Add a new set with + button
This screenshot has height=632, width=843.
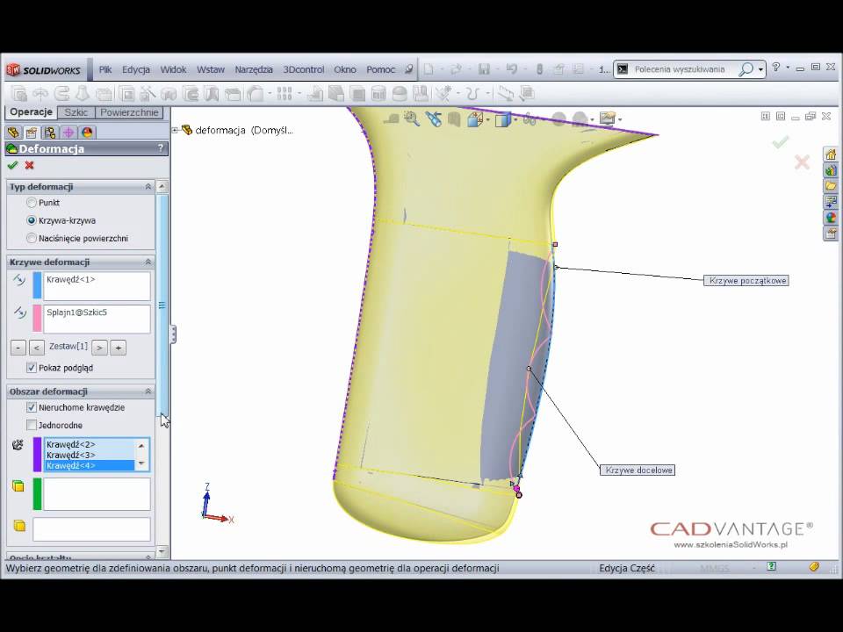point(119,348)
